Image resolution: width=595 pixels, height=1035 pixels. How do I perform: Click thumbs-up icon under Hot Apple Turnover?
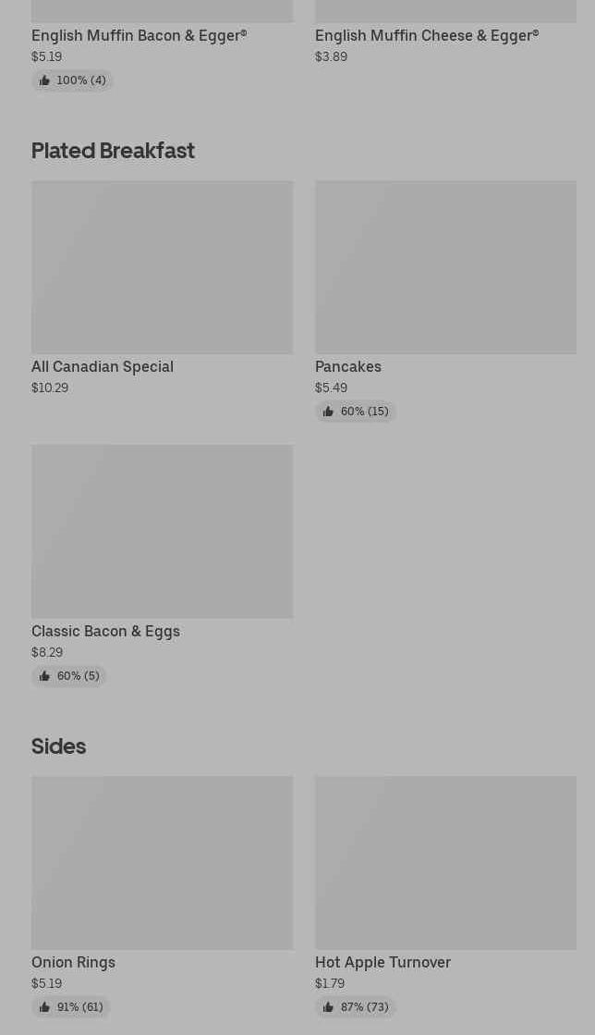pos(328,1007)
